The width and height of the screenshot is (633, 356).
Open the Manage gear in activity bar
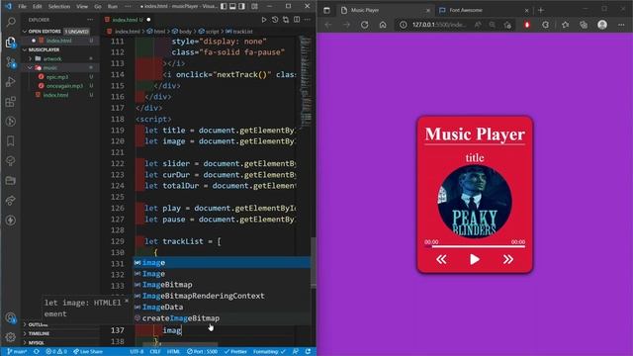pyautogui.click(x=11, y=336)
